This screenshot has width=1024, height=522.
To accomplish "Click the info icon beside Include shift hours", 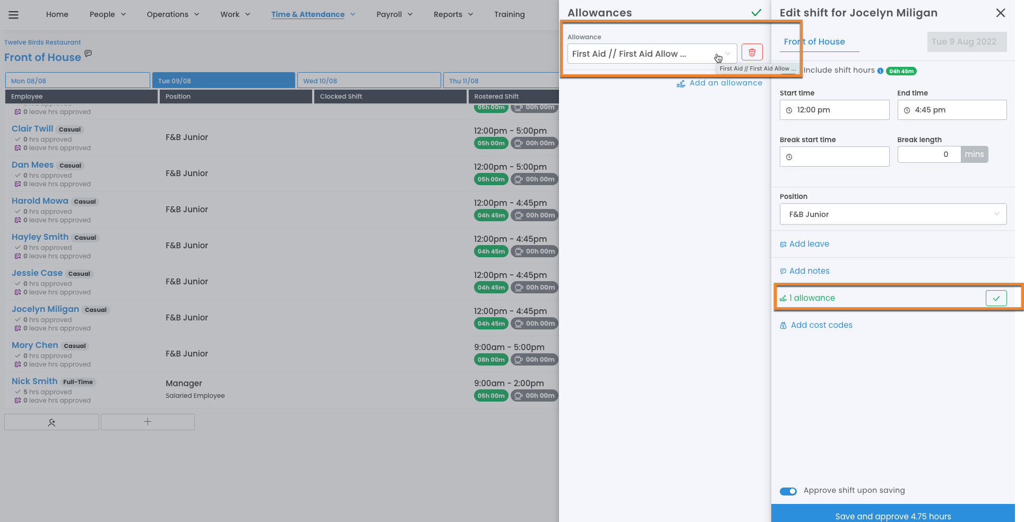I will (880, 71).
